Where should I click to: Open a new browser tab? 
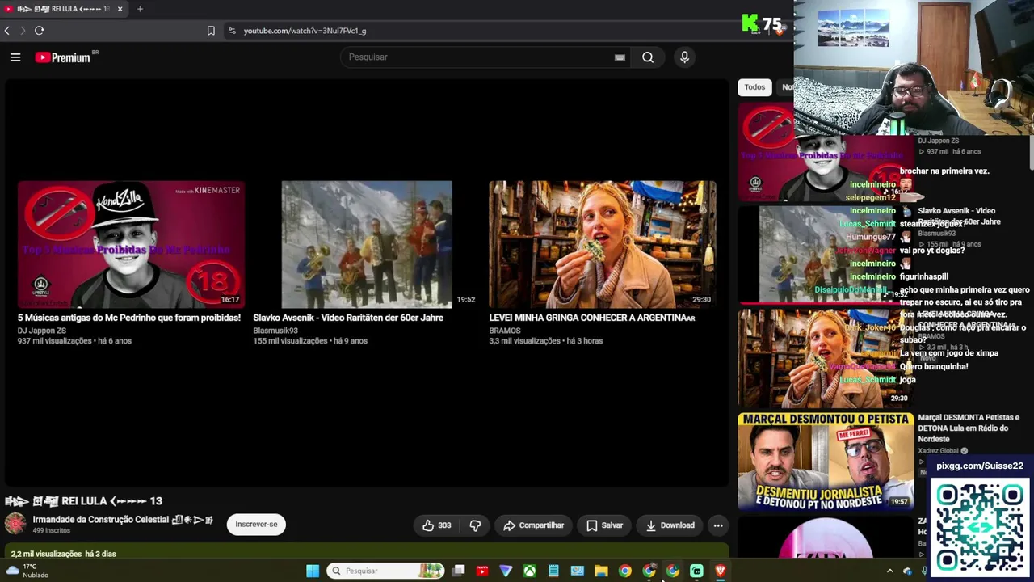click(140, 9)
